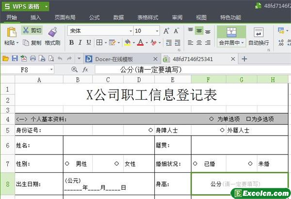
Task: Align text right
Action: pos(208,43)
